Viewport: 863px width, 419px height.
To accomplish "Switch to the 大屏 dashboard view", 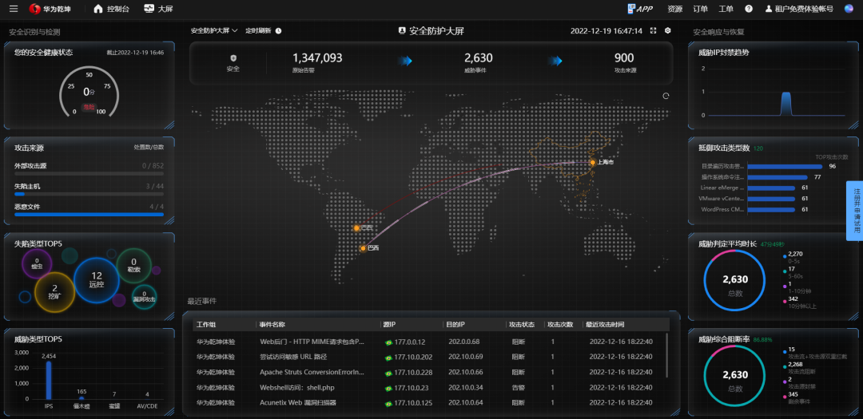I will pos(161,9).
